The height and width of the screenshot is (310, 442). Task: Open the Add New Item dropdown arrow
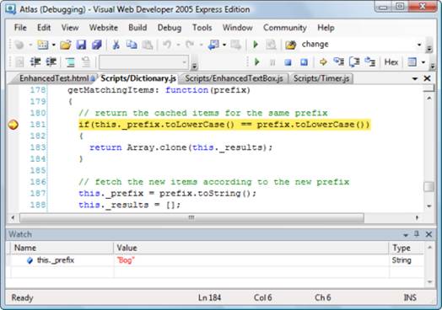coord(53,45)
